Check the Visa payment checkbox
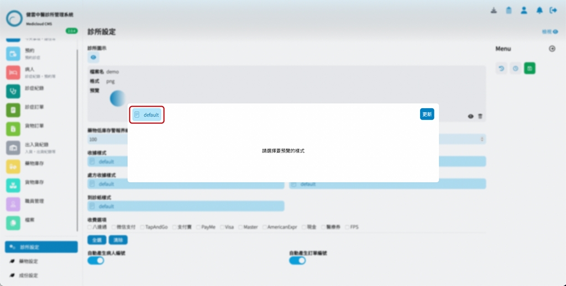566x286 pixels. coord(222,227)
